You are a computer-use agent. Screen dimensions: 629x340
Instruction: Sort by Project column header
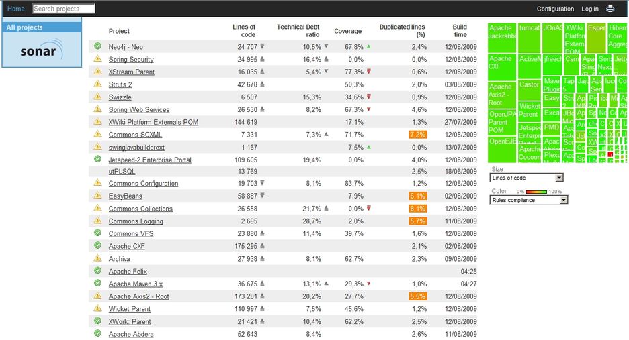coord(119,31)
